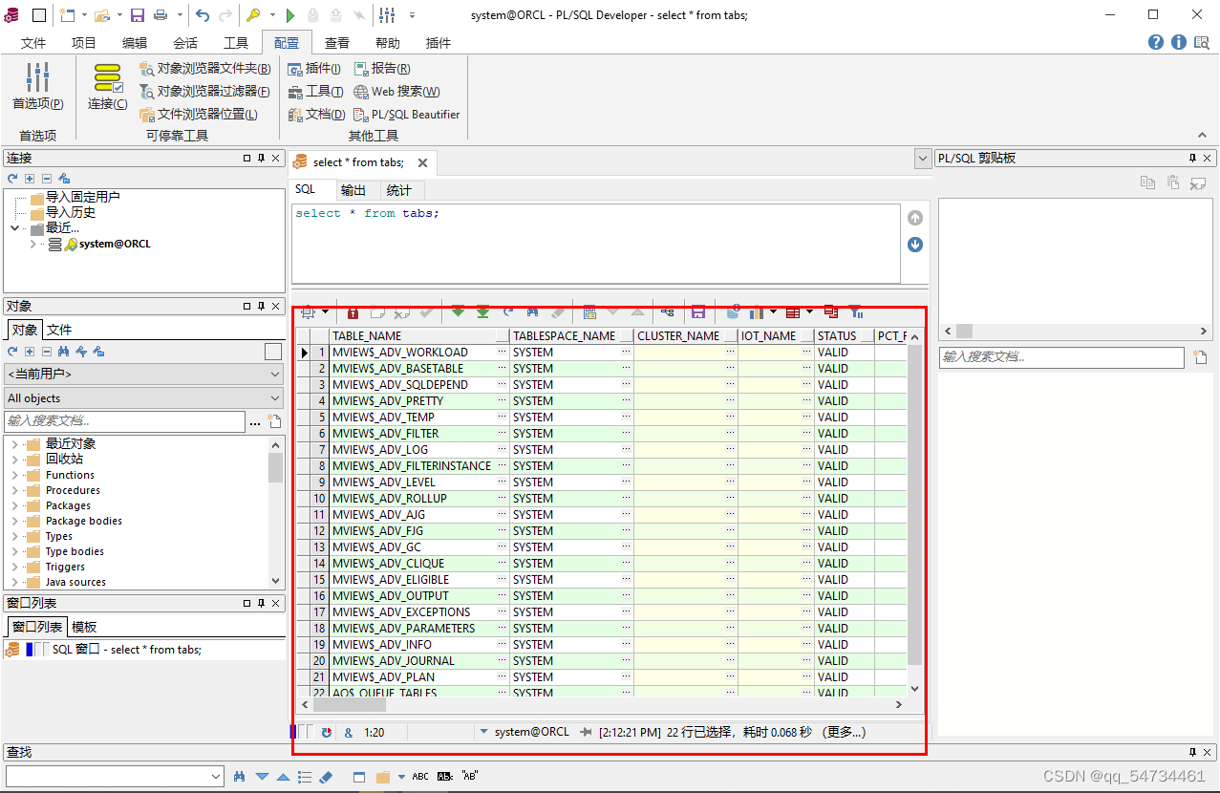This screenshot has height=793, width=1220.
Task: Click the Open folder icon in quick toolbar
Action: pos(101,14)
